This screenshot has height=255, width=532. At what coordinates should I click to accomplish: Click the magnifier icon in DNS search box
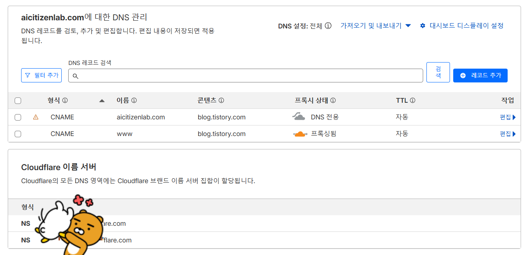(75, 76)
